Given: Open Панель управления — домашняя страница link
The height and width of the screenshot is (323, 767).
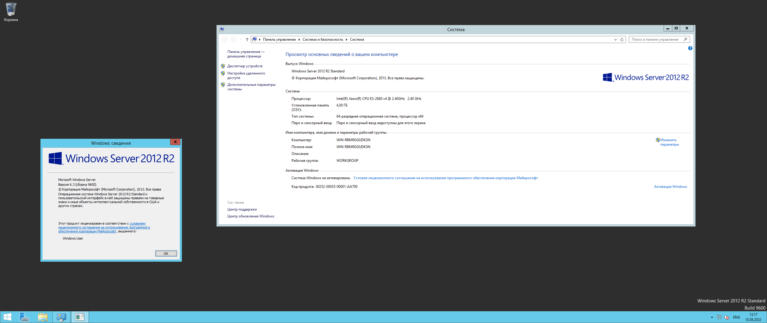Looking at the screenshot, I should (x=246, y=54).
